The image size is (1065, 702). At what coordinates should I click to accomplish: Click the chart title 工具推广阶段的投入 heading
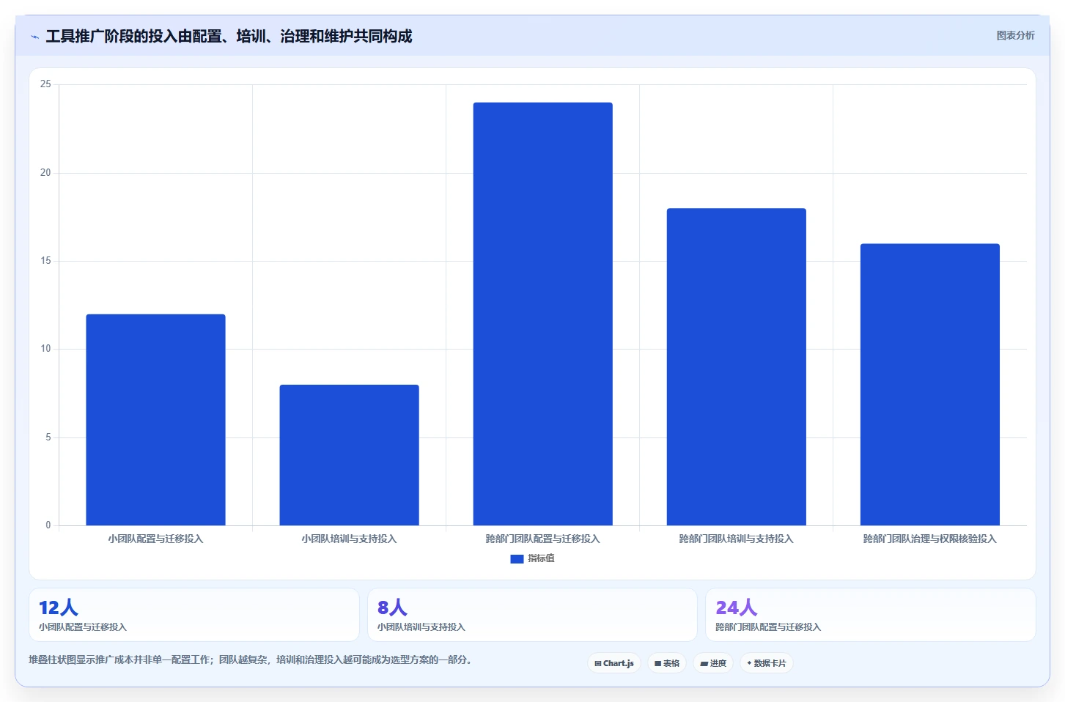click(x=229, y=36)
